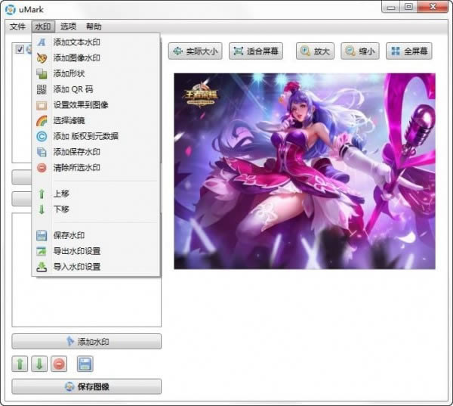Click the saved watermark copy icon
The image size is (453, 406).
coord(42,152)
